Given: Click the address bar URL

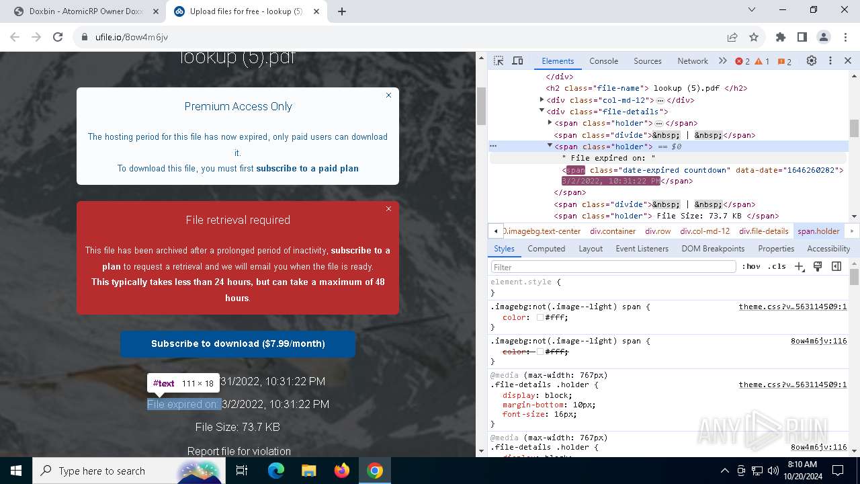Looking at the screenshot, I should click(132, 37).
